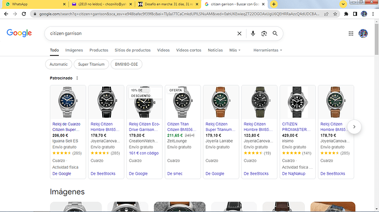Switch to the WhatsApp browser tab
Screen dimensions: 379x212
tap(34, 4)
